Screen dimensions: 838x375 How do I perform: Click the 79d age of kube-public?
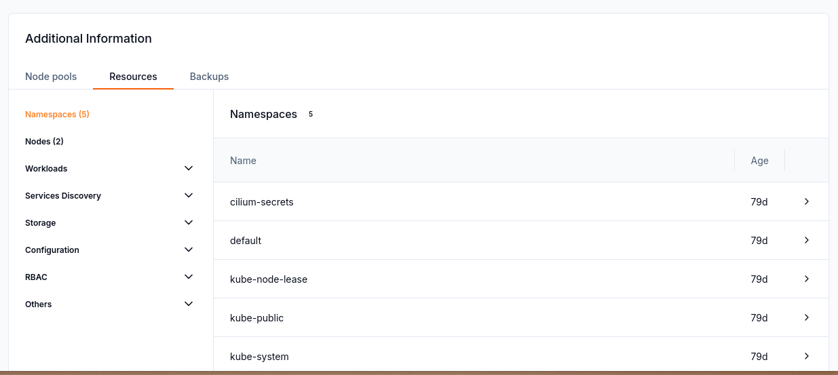click(x=759, y=318)
